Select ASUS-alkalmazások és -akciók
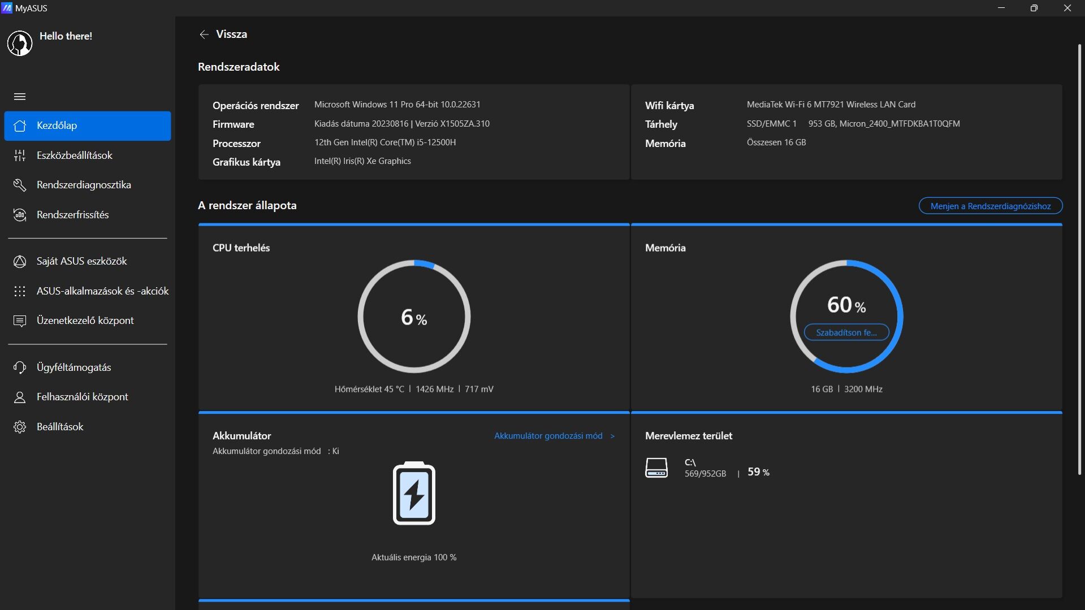 pos(88,291)
